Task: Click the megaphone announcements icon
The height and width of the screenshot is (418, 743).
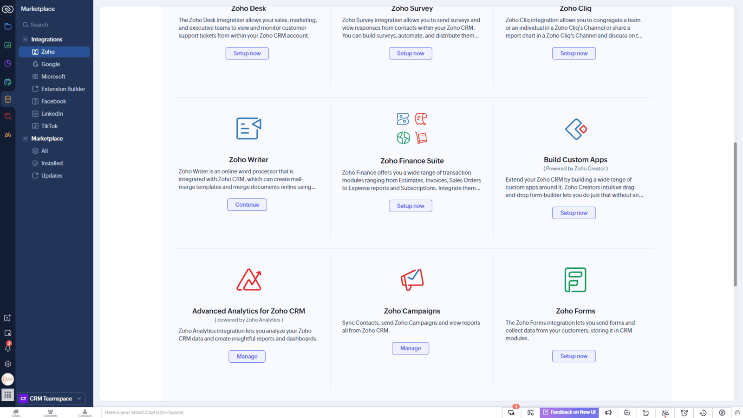Action: (608, 412)
